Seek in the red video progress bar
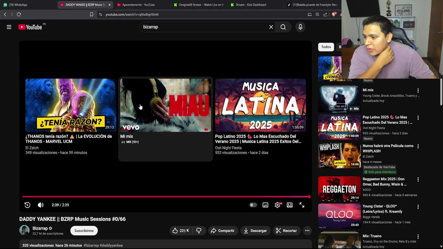 [x=166, y=197]
